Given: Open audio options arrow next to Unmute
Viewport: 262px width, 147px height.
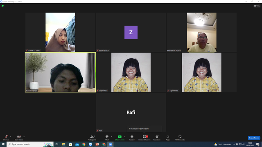Looking at the screenshot, I should 11,137.
